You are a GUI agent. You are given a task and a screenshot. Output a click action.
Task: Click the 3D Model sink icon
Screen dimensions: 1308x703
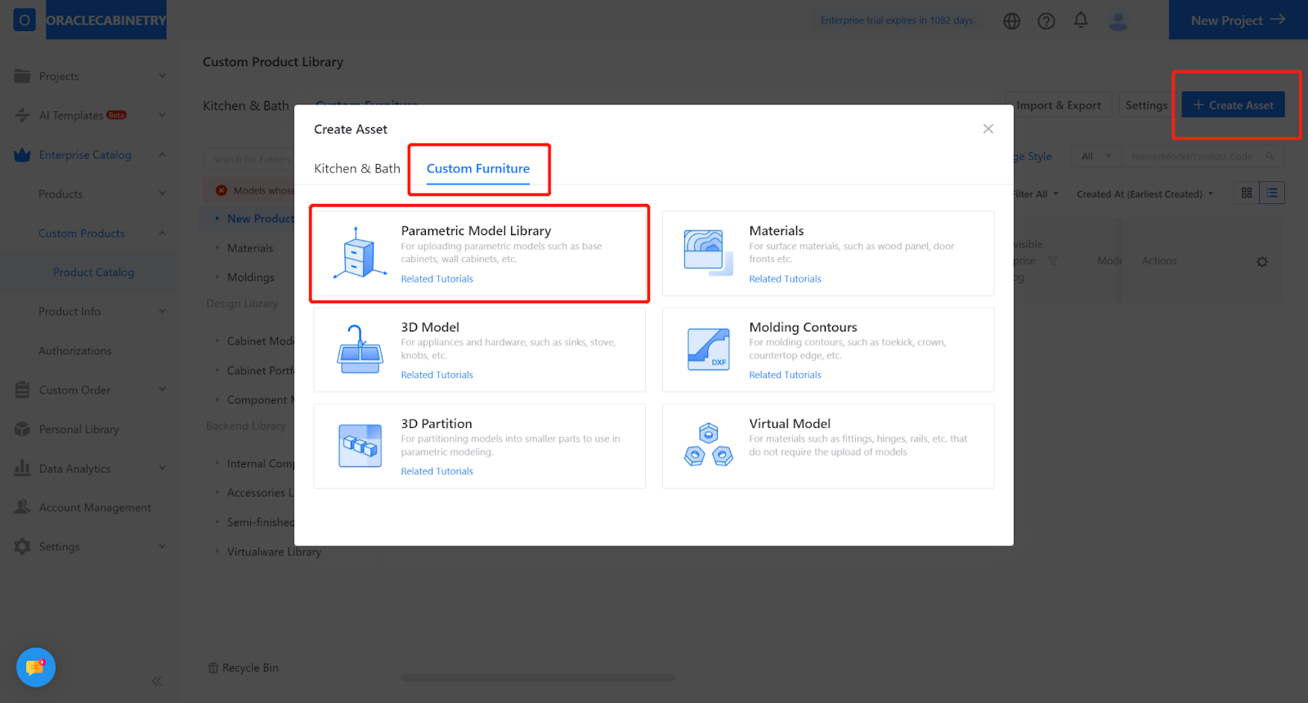tap(360, 349)
